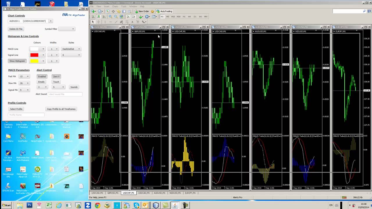The height and width of the screenshot is (209, 372).
Task: Open the Symbol Filter dropdown
Action: [67, 29]
